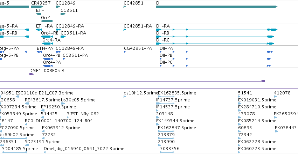Click the 60893 EST label

click(x=245, y=128)
